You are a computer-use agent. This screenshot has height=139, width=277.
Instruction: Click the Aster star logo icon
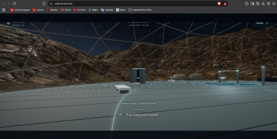[8, 23]
